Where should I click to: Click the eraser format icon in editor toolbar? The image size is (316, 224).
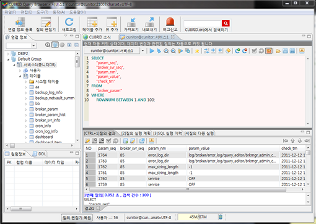coord(228,51)
